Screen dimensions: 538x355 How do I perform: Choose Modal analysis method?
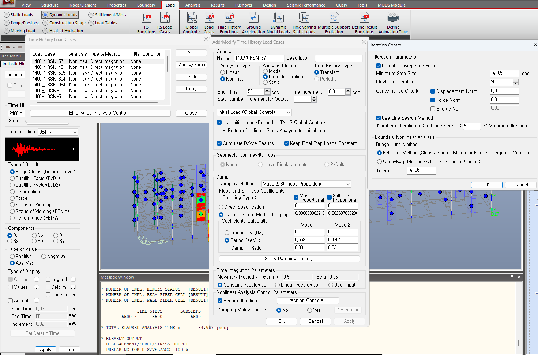(x=266, y=71)
